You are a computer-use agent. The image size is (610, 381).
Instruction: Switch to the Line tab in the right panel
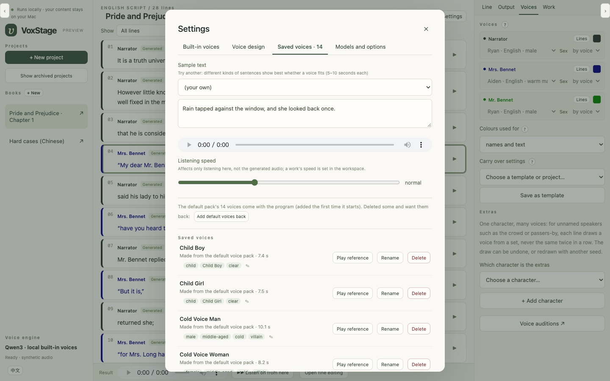click(487, 7)
